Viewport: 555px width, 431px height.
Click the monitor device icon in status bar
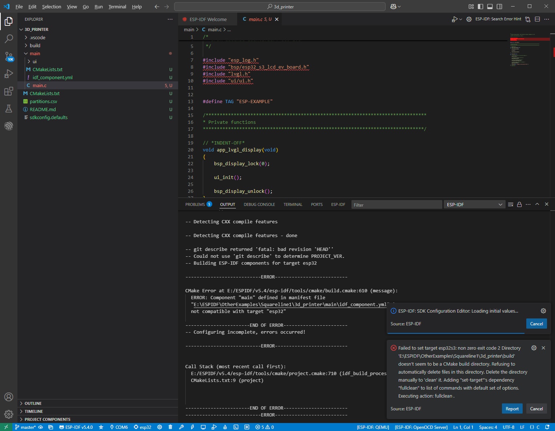203,427
